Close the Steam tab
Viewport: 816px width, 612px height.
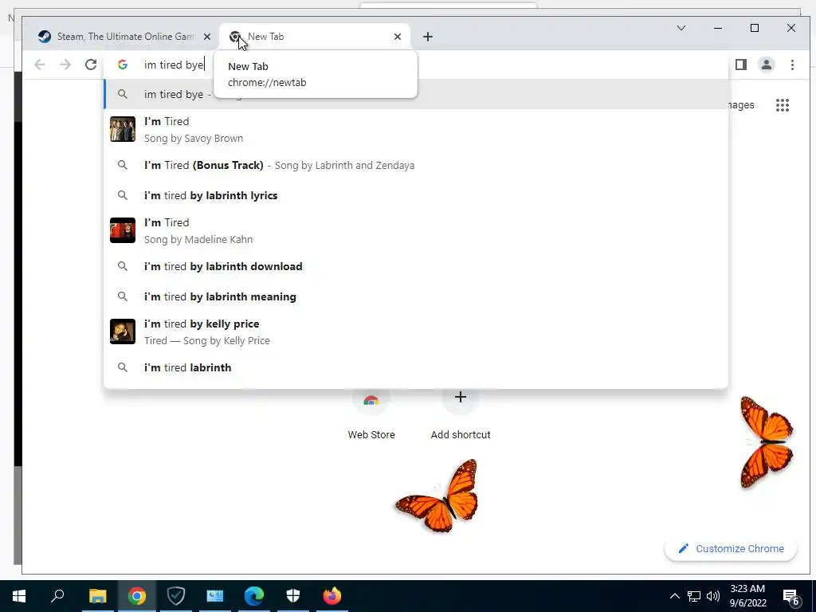tap(207, 37)
